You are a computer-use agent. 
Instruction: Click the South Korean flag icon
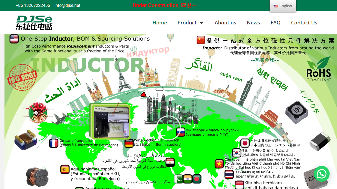237,153
